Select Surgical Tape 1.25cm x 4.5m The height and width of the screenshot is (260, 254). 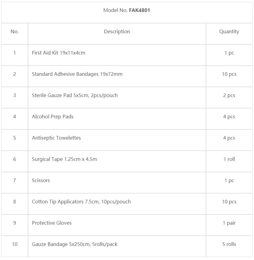point(64,159)
